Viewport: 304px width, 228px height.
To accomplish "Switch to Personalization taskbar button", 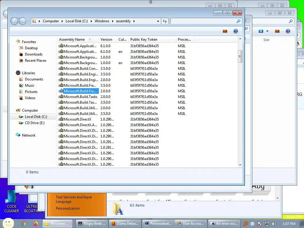I will click(x=158, y=224).
